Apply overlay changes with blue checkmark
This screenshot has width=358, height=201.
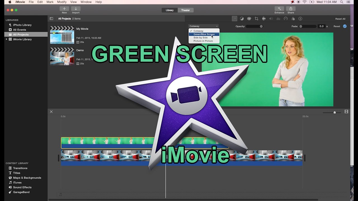(x=345, y=26)
